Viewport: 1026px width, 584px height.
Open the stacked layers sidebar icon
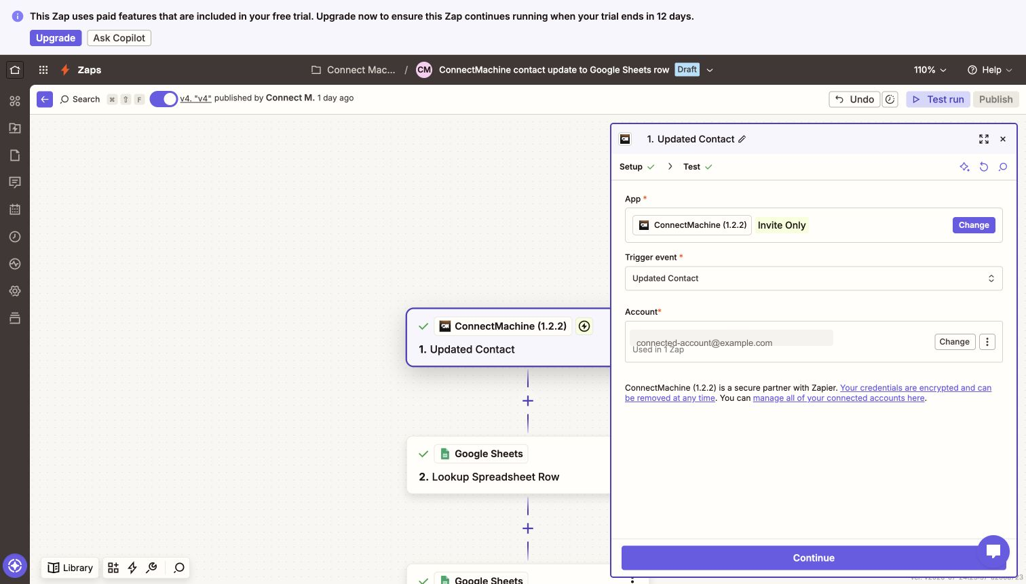pyautogui.click(x=15, y=318)
